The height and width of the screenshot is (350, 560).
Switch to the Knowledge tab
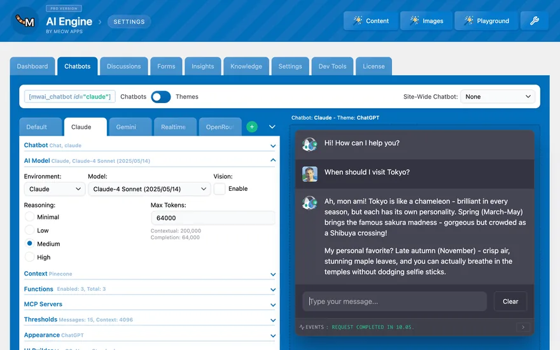click(246, 66)
